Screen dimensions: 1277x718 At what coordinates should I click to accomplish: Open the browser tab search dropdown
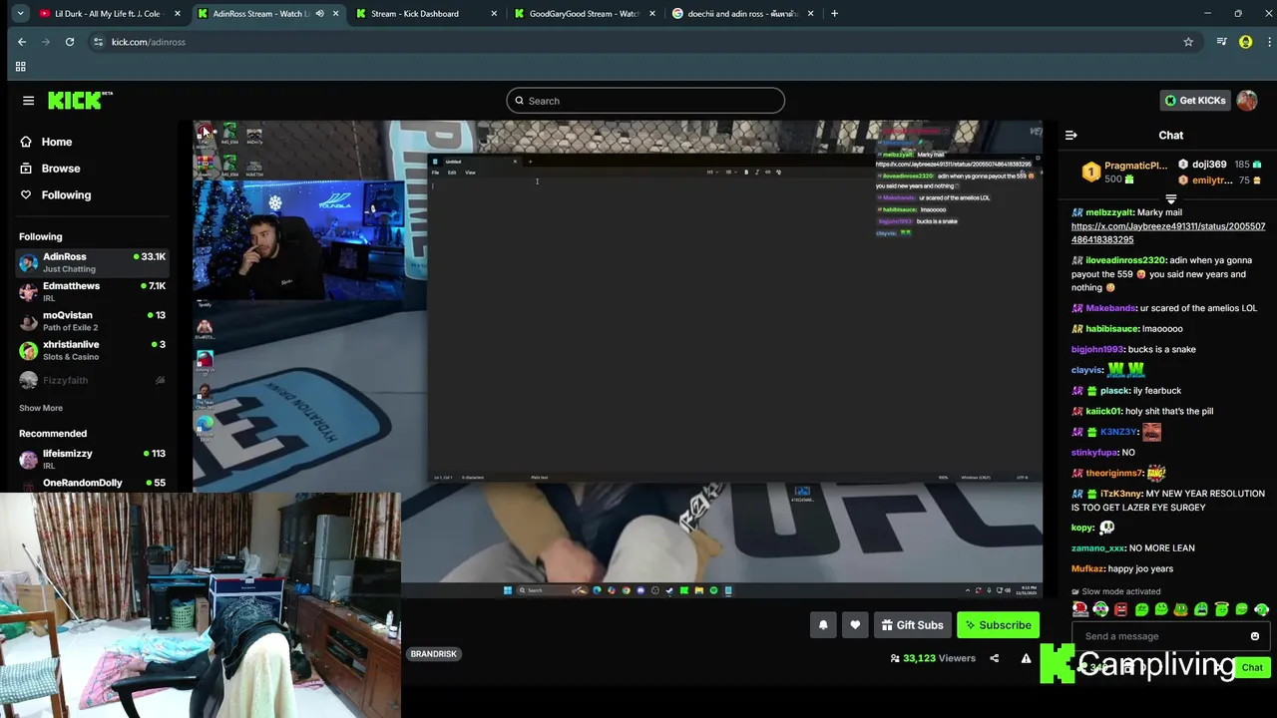tap(20, 14)
